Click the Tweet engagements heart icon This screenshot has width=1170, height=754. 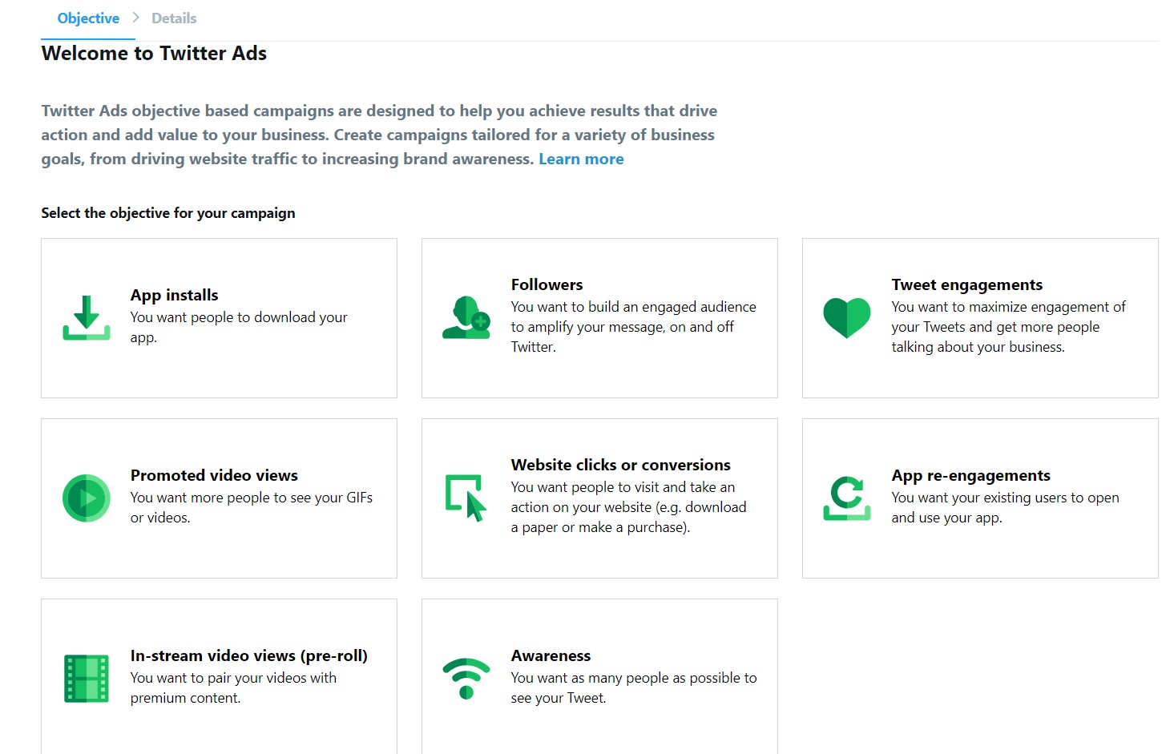(847, 317)
